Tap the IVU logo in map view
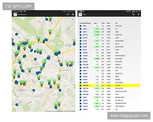 point(15,14)
